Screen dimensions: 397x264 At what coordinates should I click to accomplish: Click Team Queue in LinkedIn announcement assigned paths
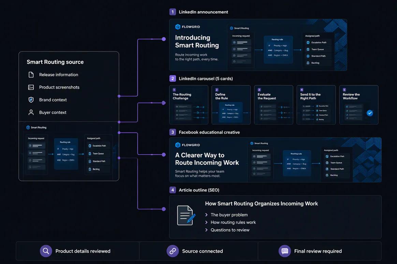click(x=318, y=49)
